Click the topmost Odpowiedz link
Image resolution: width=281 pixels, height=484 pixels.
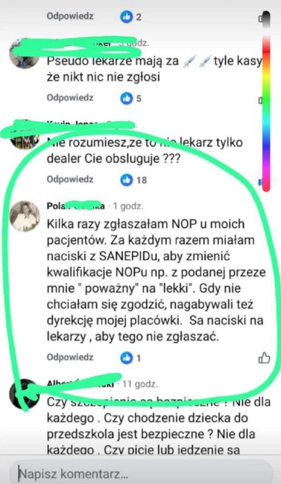click(70, 16)
